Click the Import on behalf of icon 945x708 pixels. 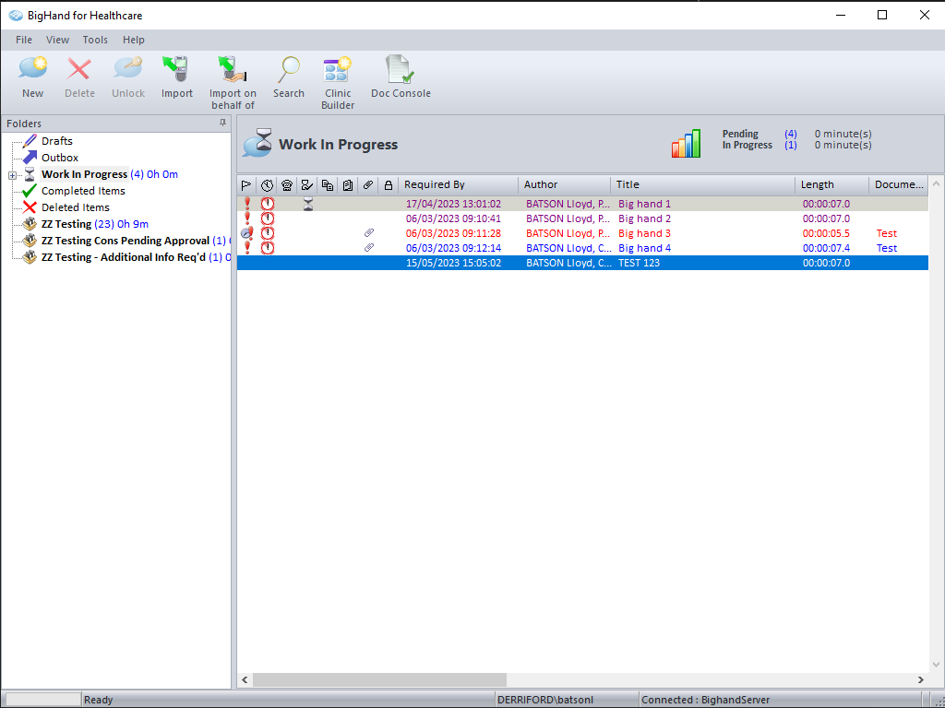tap(233, 69)
